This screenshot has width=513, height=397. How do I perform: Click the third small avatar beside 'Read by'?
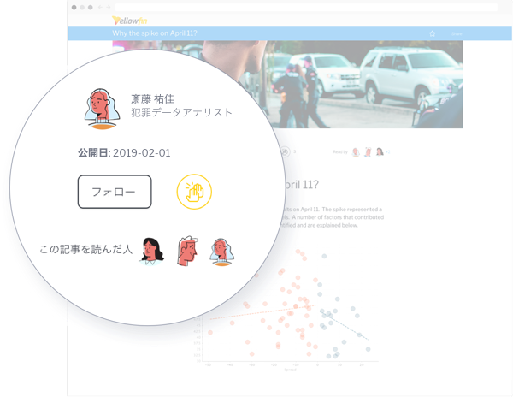pos(379,151)
